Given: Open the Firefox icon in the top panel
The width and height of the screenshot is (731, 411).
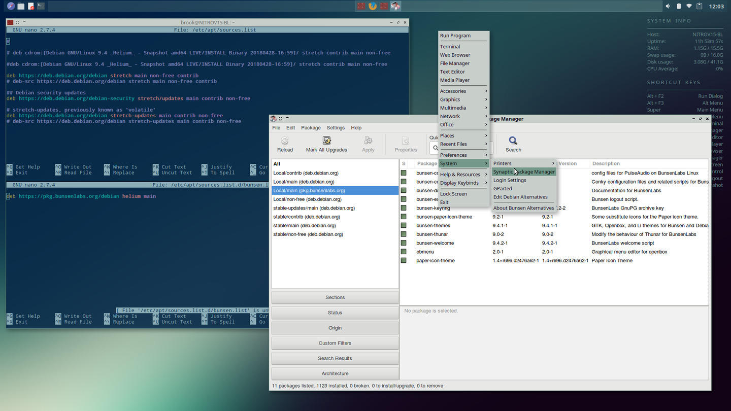Looking at the screenshot, I should pos(373,6).
